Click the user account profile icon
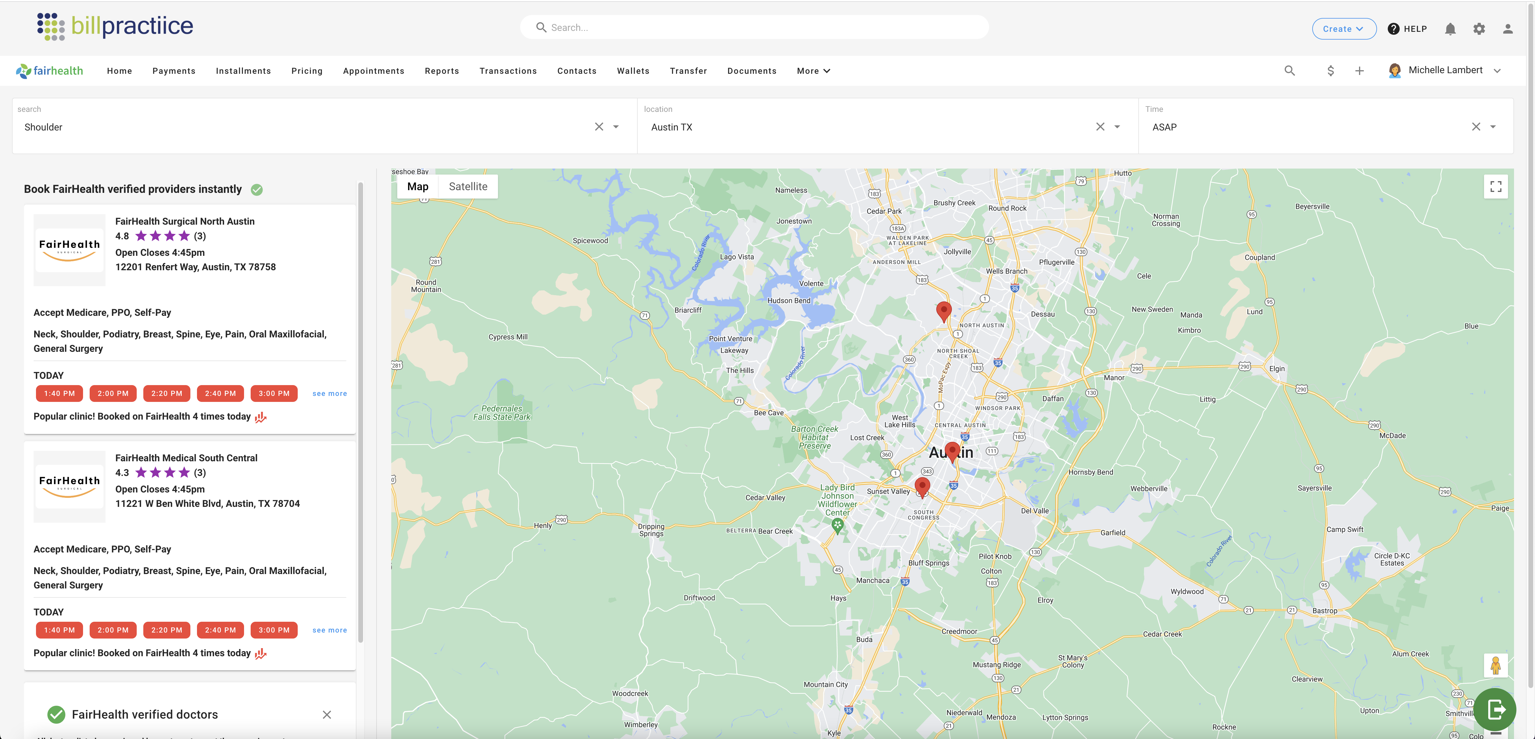 point(1507,28)
